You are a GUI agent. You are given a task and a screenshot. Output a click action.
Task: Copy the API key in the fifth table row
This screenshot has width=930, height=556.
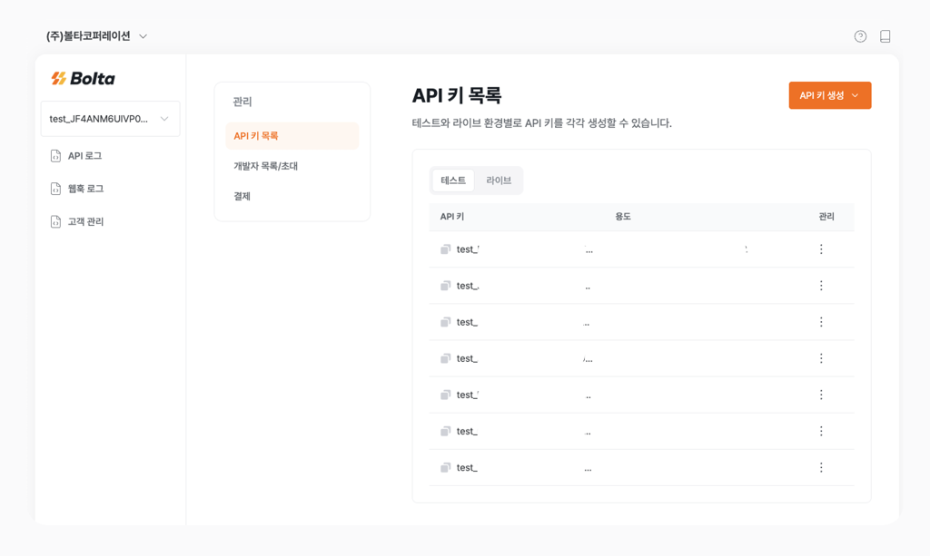445,395
